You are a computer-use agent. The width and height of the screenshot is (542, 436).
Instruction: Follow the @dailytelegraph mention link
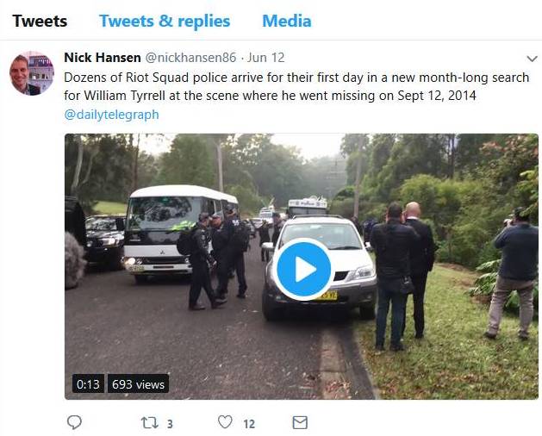click(111, 115)
